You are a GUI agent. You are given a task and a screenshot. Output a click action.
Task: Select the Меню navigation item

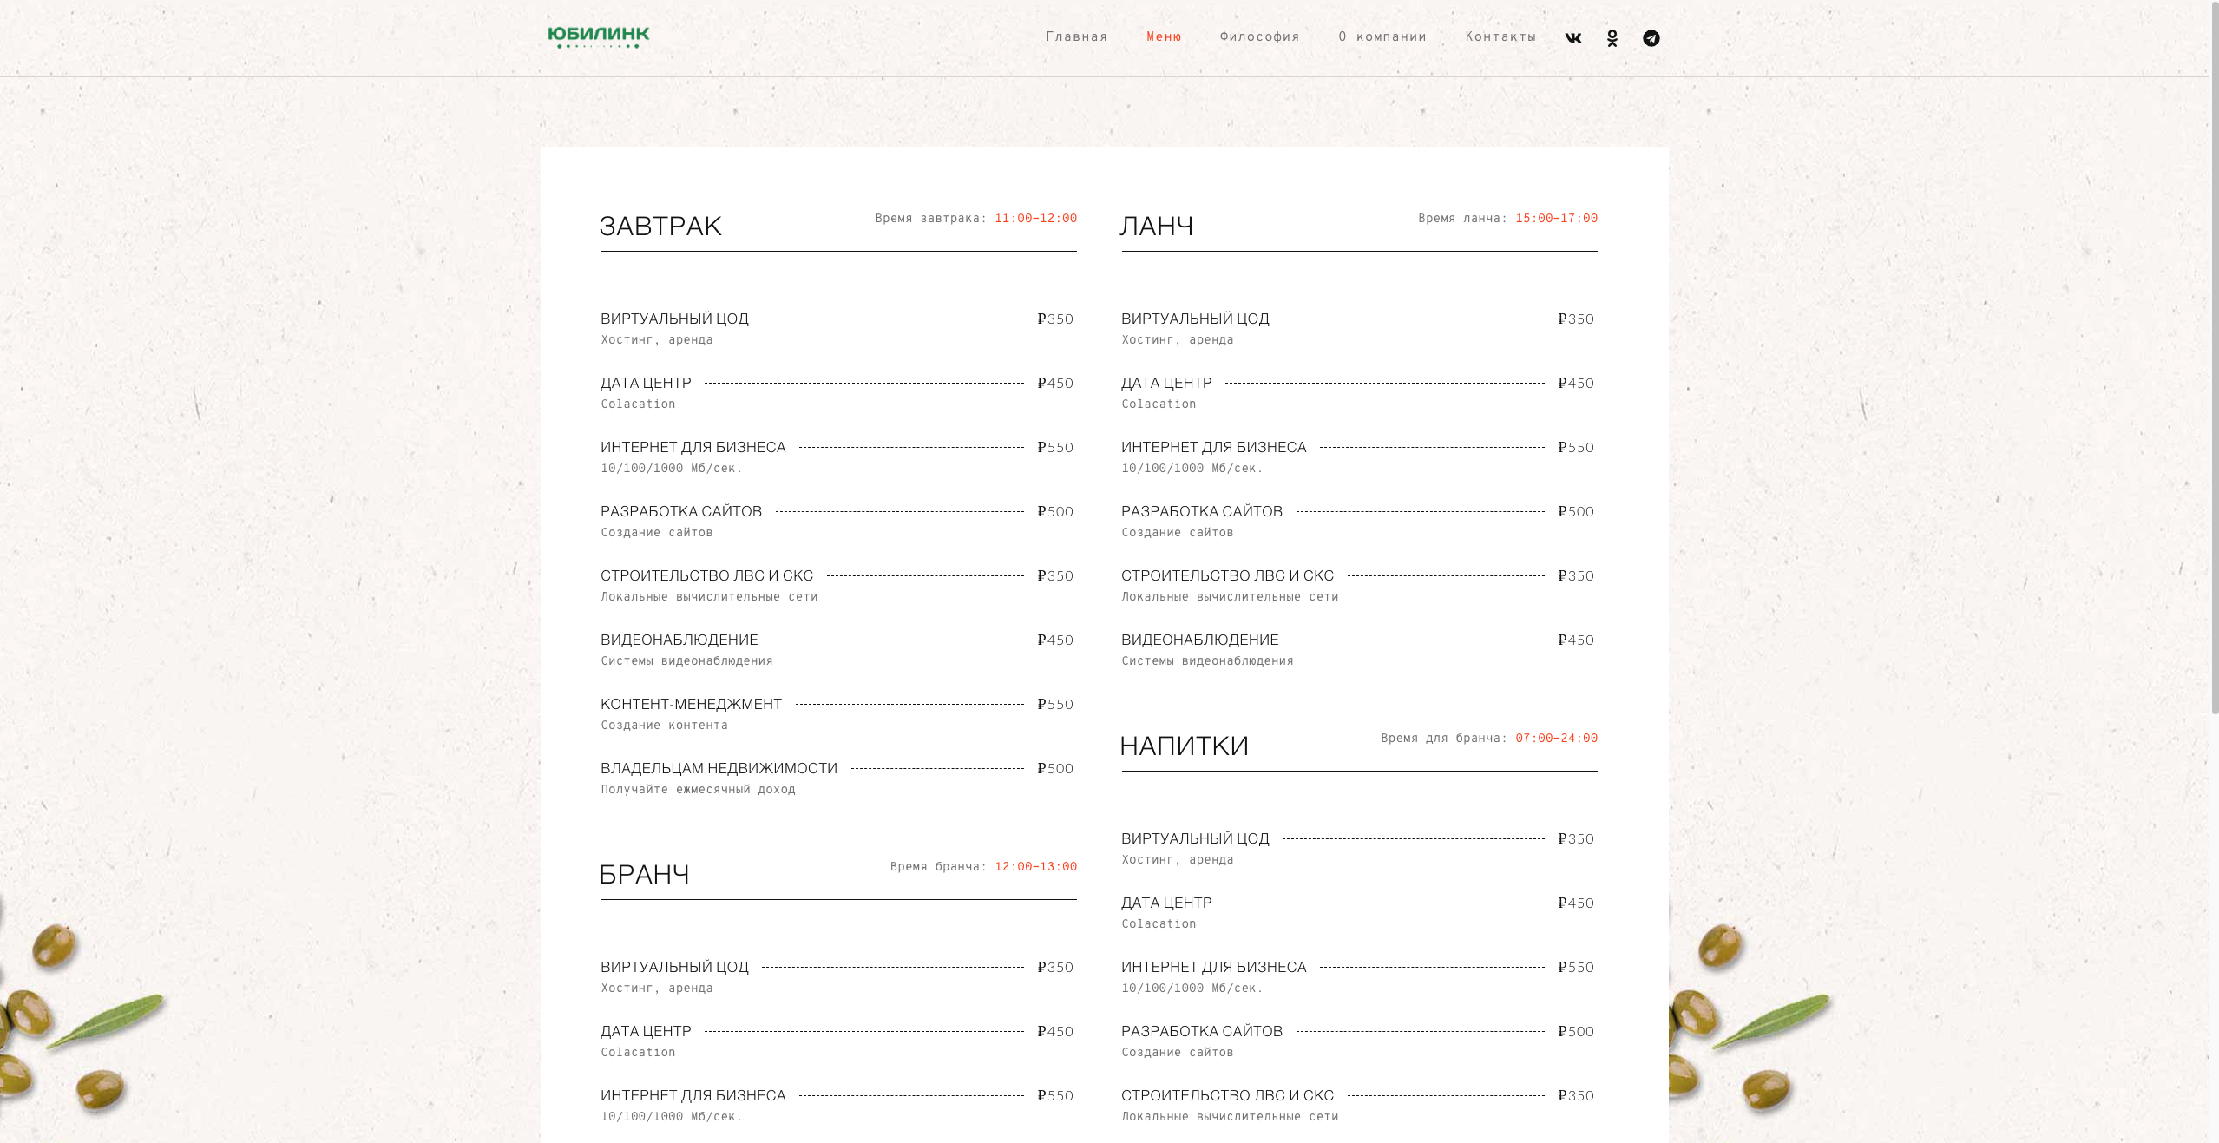click(1164, 36)
